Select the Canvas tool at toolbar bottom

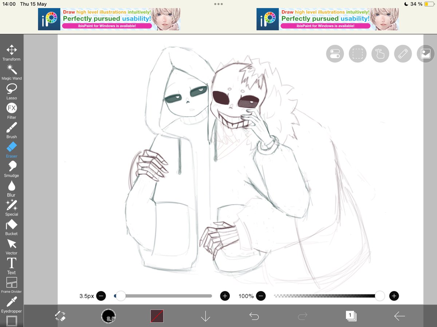coord(12,321)
